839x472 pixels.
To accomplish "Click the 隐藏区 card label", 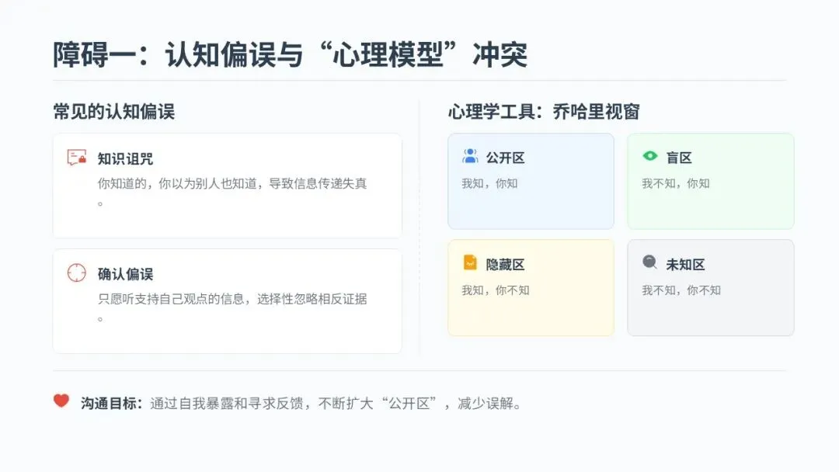I will [x=506, y=265].
